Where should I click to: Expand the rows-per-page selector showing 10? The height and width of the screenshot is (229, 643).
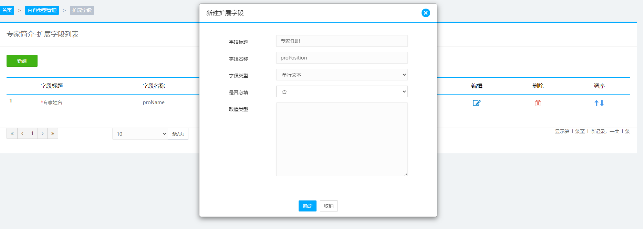click(x=140, y=134)
